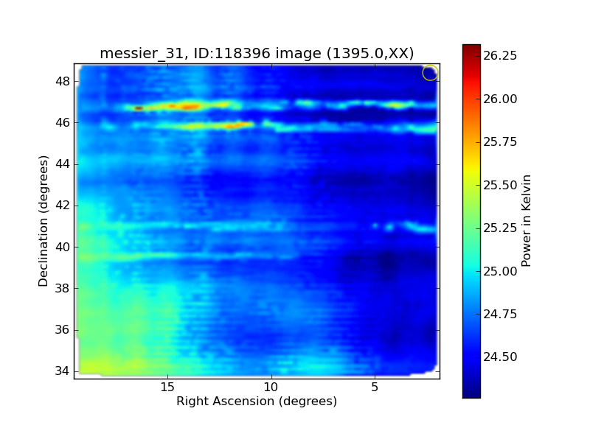Click the right ascension tick label 5
Image resolution: width=590 pixels, height=442 pixels.
coord(375,387)
